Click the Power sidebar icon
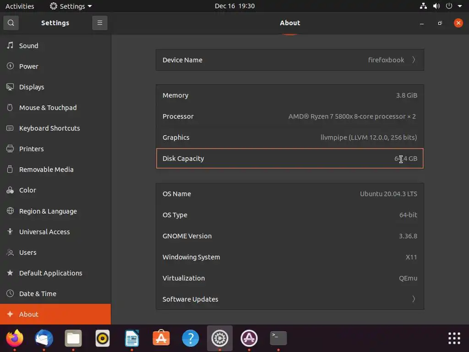 coord(10,66)
